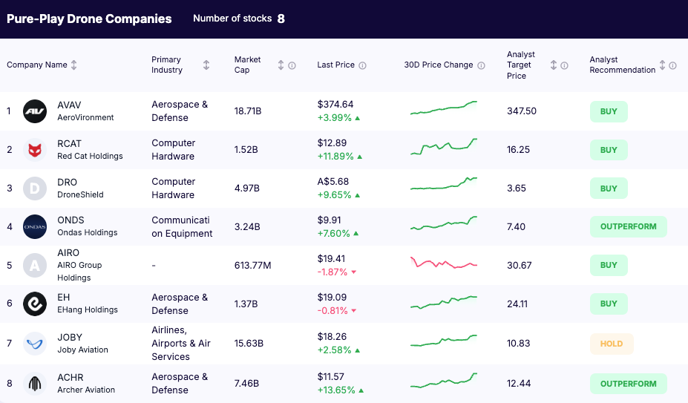Sort by Analyst Target Price arrows
The image size is (688, 403).
(x=554, y=65)
